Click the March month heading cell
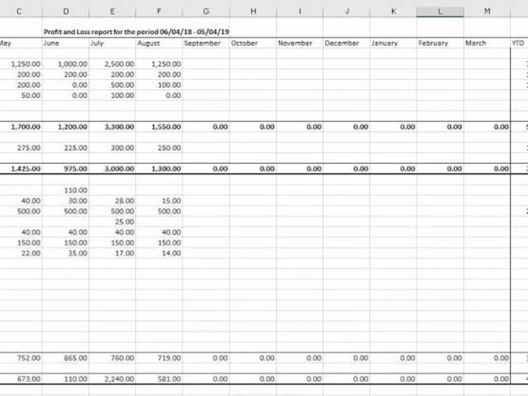 tap(487, 43)
